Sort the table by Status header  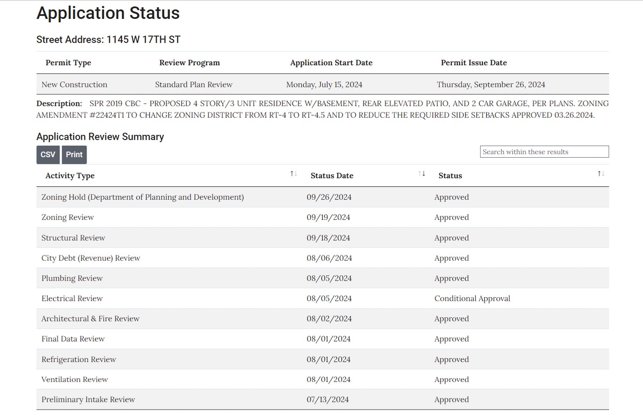pyautogui.click(x=450, y=176)
